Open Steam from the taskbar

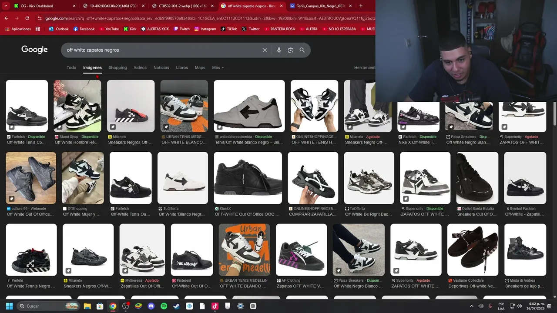176,306
